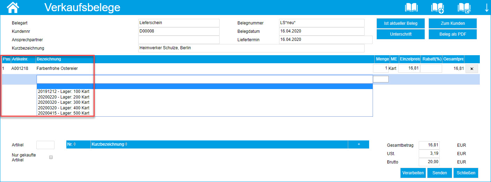The image size is (491, 182).
Task: Click the plus button in article table header
Action: click(x=359, y=144)
